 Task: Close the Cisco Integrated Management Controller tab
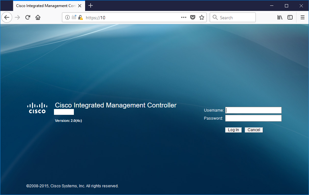(x=80, y=6)
